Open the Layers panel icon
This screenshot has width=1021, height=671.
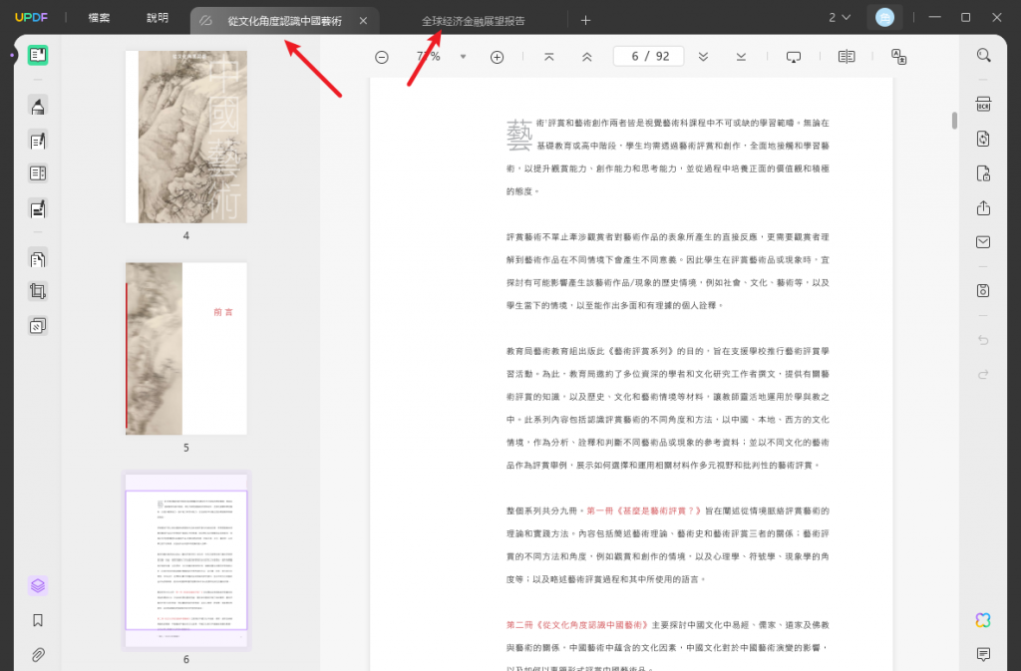[38, 585]
